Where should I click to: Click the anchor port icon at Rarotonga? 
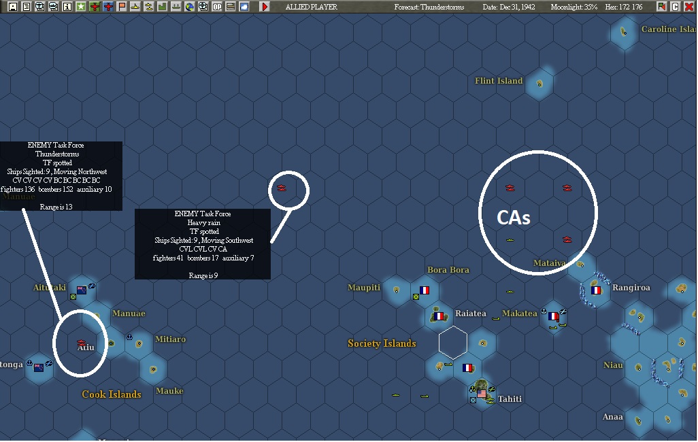(29, 363)
